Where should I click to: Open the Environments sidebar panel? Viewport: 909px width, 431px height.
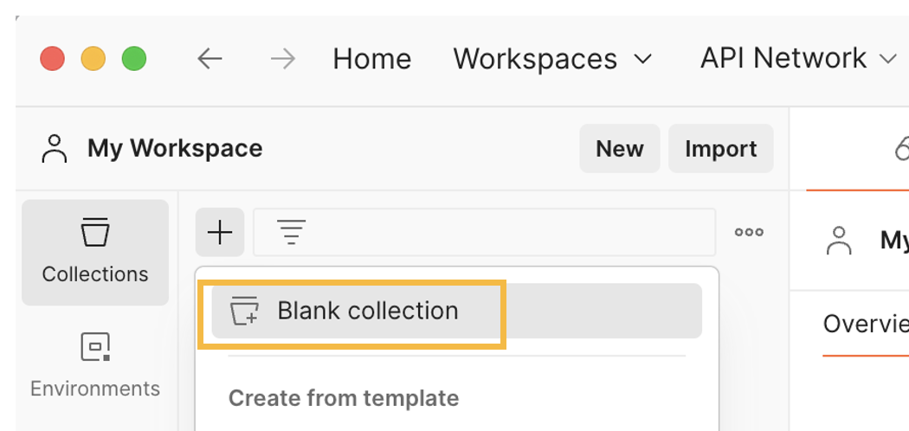pyautogui.click(x=95, y=364)
